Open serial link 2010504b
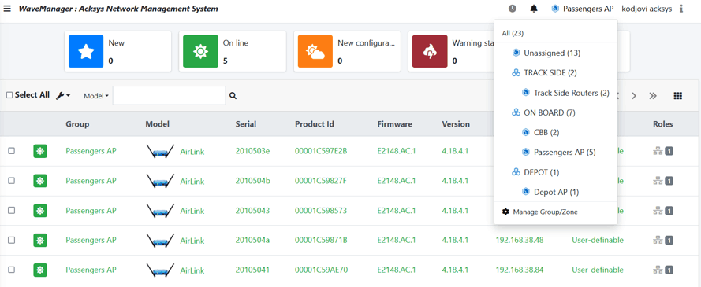Image resolution: width=701 pixels, height=287 pixels. tap(252, 181)
